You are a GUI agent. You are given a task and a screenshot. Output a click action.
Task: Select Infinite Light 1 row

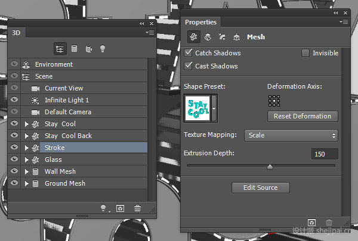pos(78,100)
